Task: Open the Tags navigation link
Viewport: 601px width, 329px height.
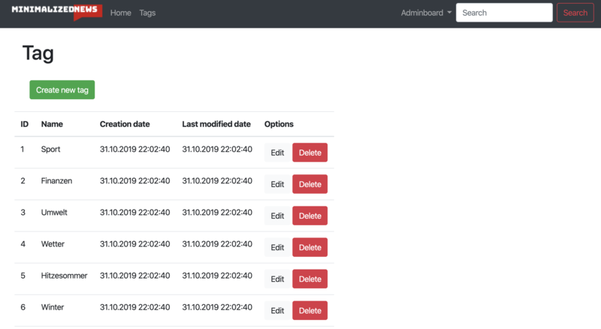Action: 147,13
